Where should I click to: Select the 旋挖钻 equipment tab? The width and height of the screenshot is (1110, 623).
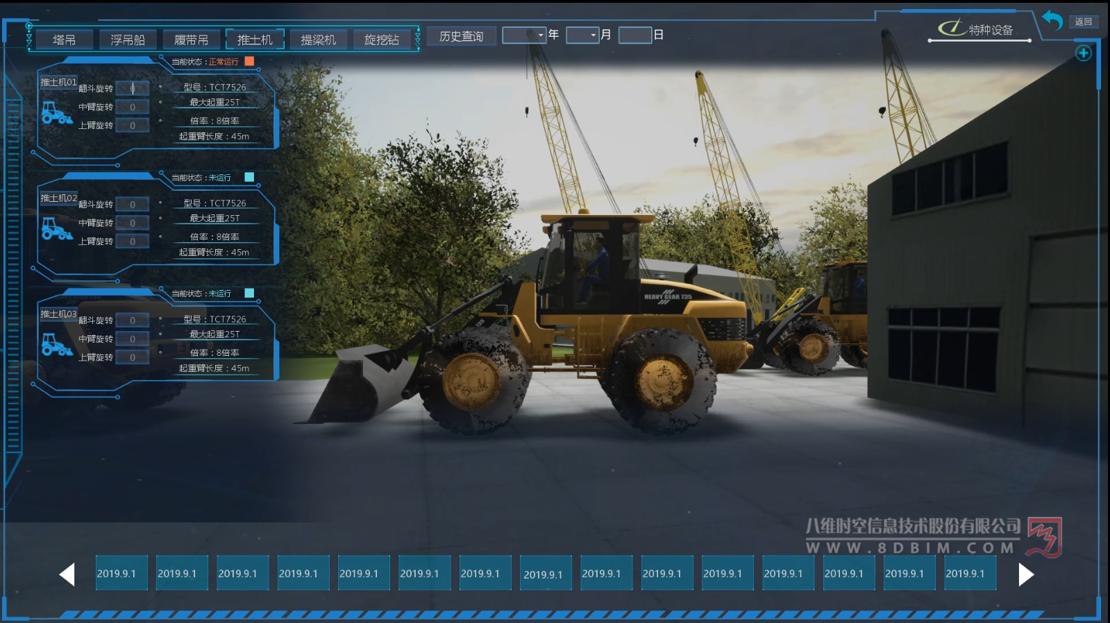tap(382, 40)
